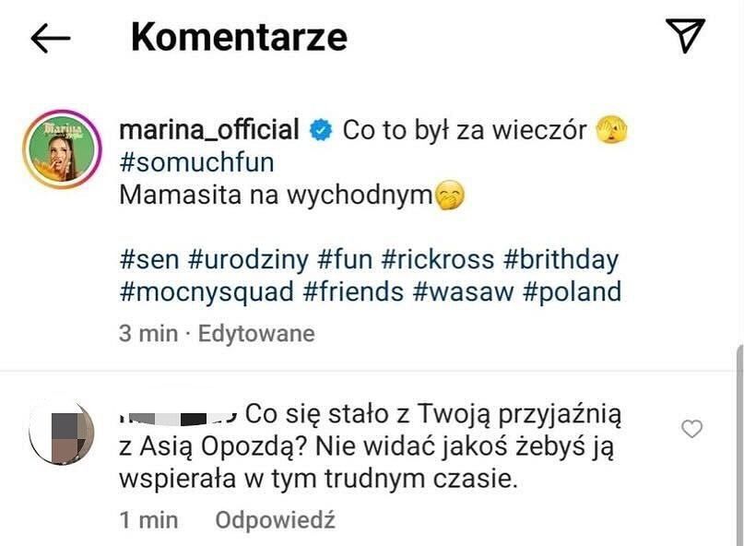
Task: Open the commenter's blurred avatar
Action: pyautogui.click(x=63, y=432)
